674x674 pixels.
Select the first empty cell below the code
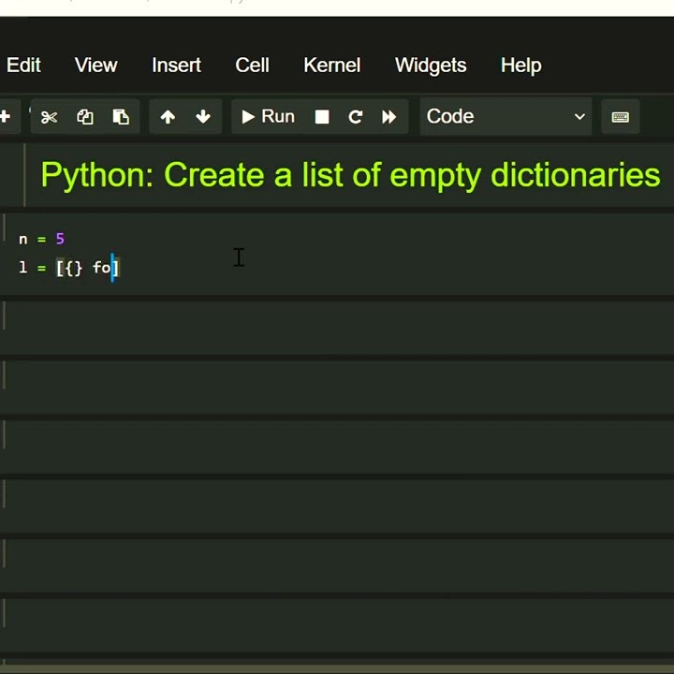(x=337, y=328)
